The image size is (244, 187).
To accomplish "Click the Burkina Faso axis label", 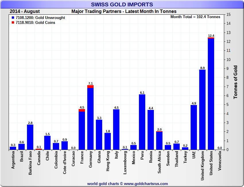I will [x=30, y=163].
